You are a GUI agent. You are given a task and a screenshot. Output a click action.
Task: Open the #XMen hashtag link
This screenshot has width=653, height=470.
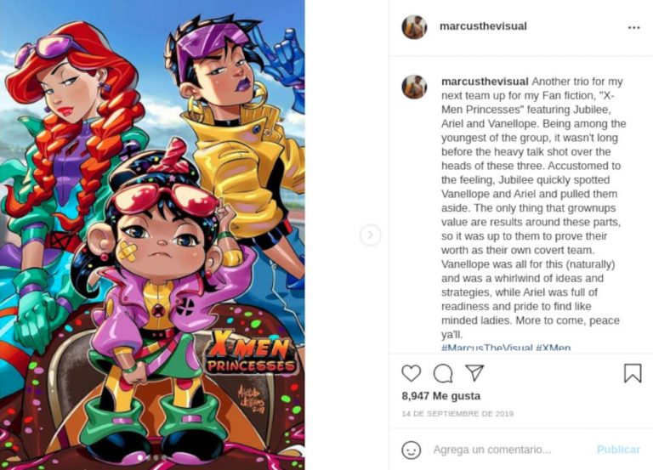pos(553,348)
